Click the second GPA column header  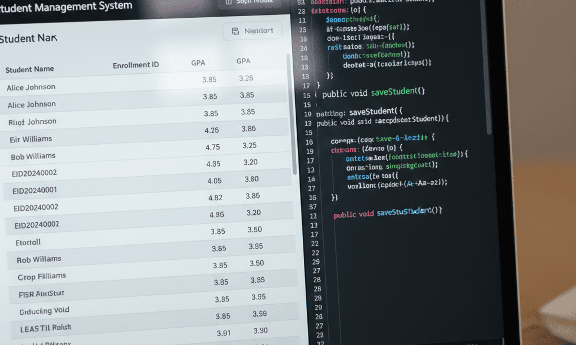coord(243,61)
